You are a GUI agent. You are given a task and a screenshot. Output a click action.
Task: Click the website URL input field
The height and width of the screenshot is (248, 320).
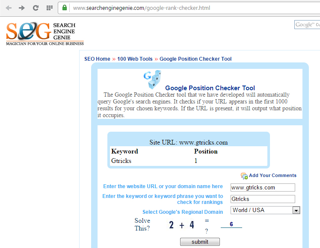click(263, 187)
